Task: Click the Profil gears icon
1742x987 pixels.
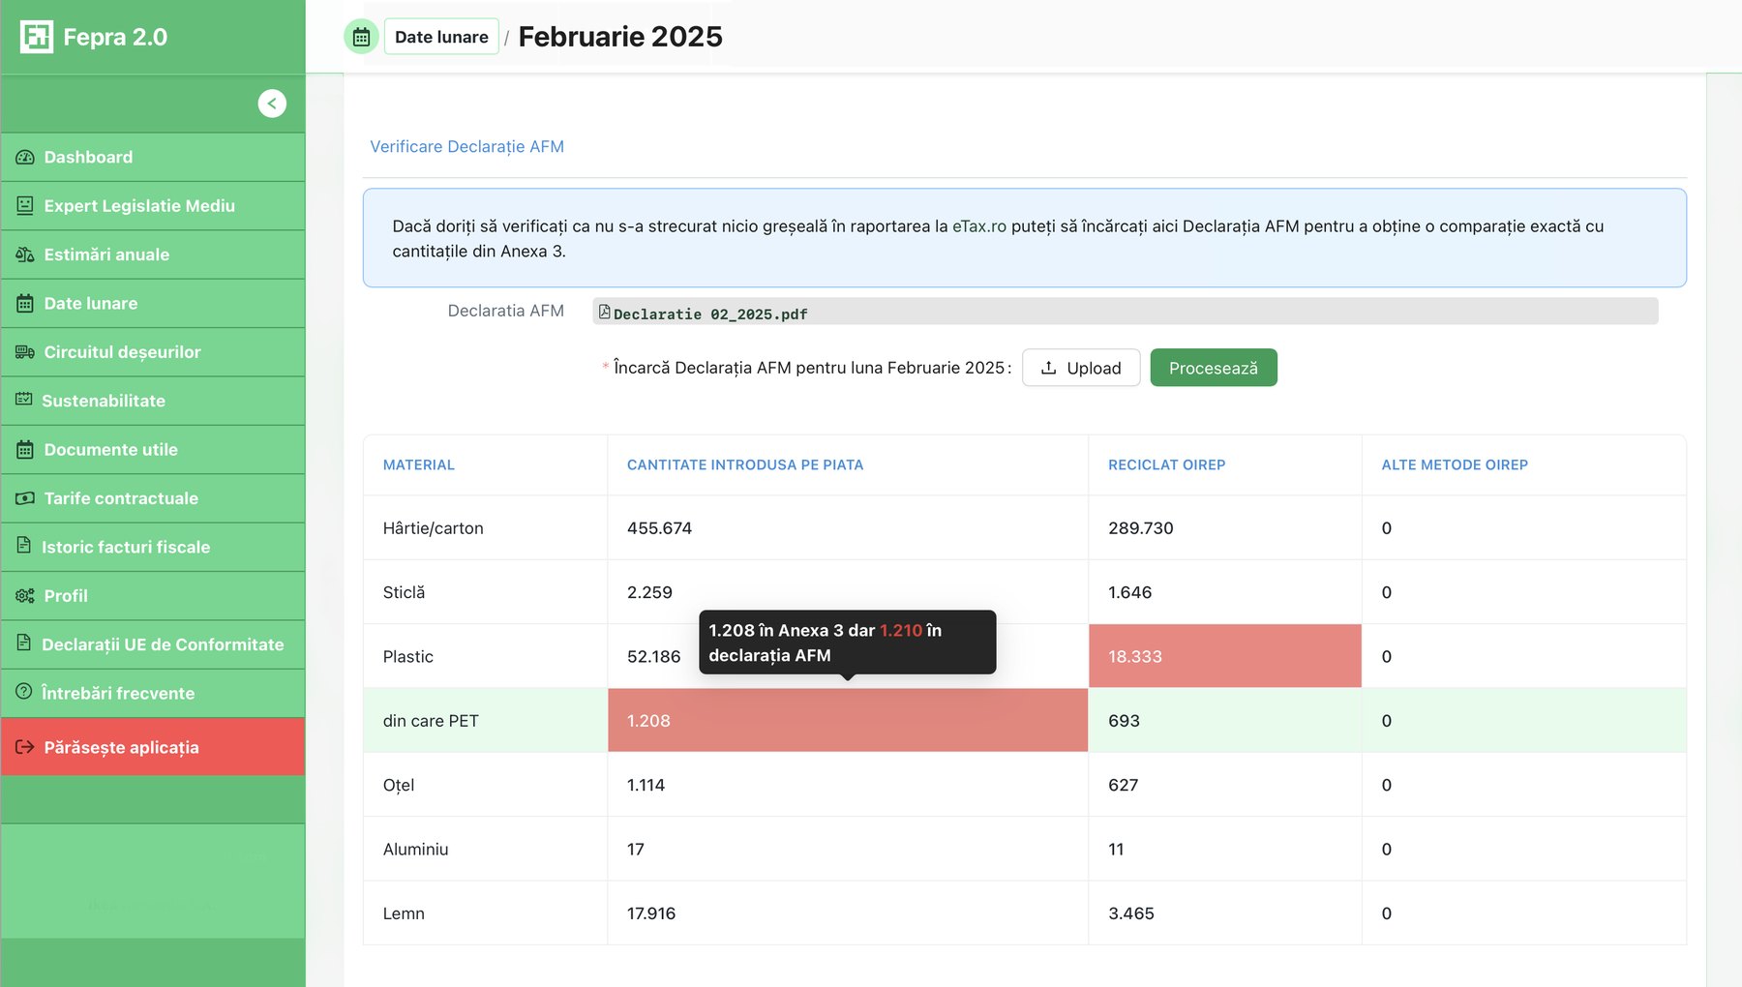Action: [x=25, y=596]
